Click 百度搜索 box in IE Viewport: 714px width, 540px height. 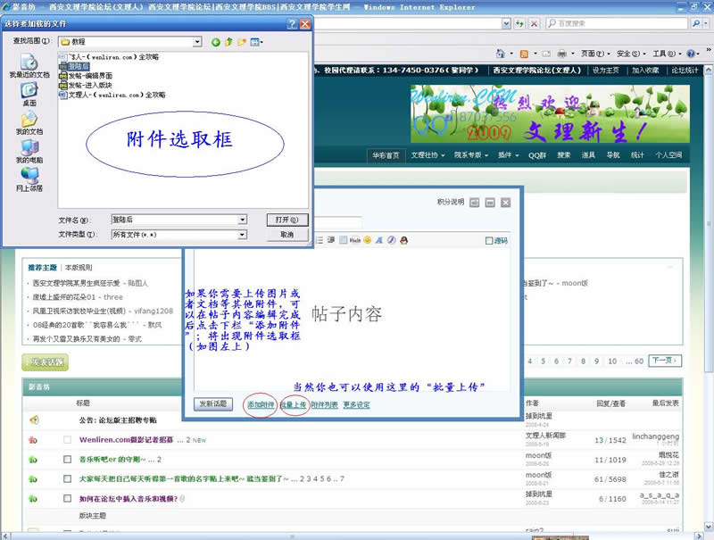(x=617, y=23)
